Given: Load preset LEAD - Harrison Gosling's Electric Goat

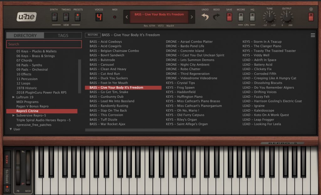Looking at the screenshot, I should tap(272, 101).
